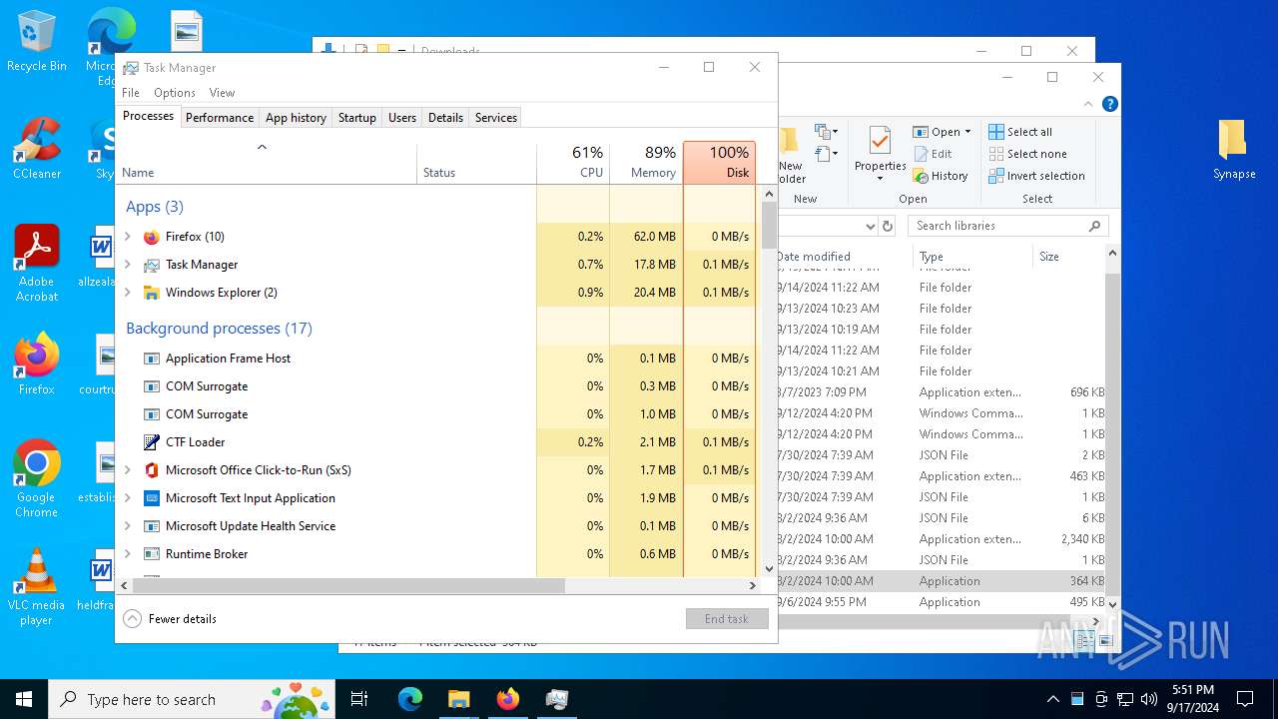Switch to the Users tab

(402, 118)
